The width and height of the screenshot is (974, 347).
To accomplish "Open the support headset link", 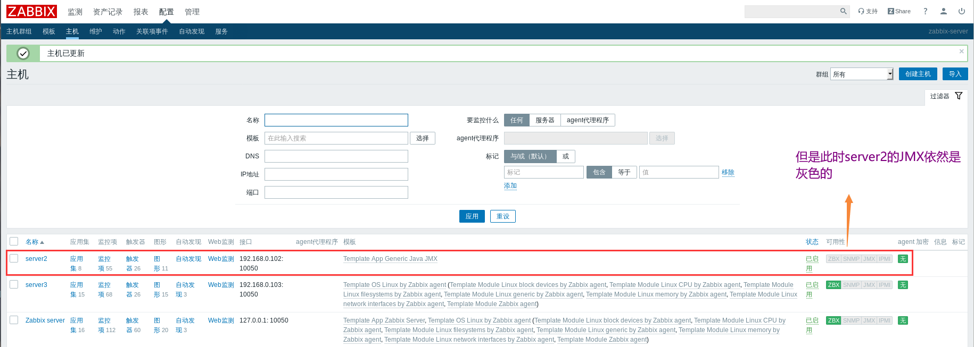I will (868, 11).
